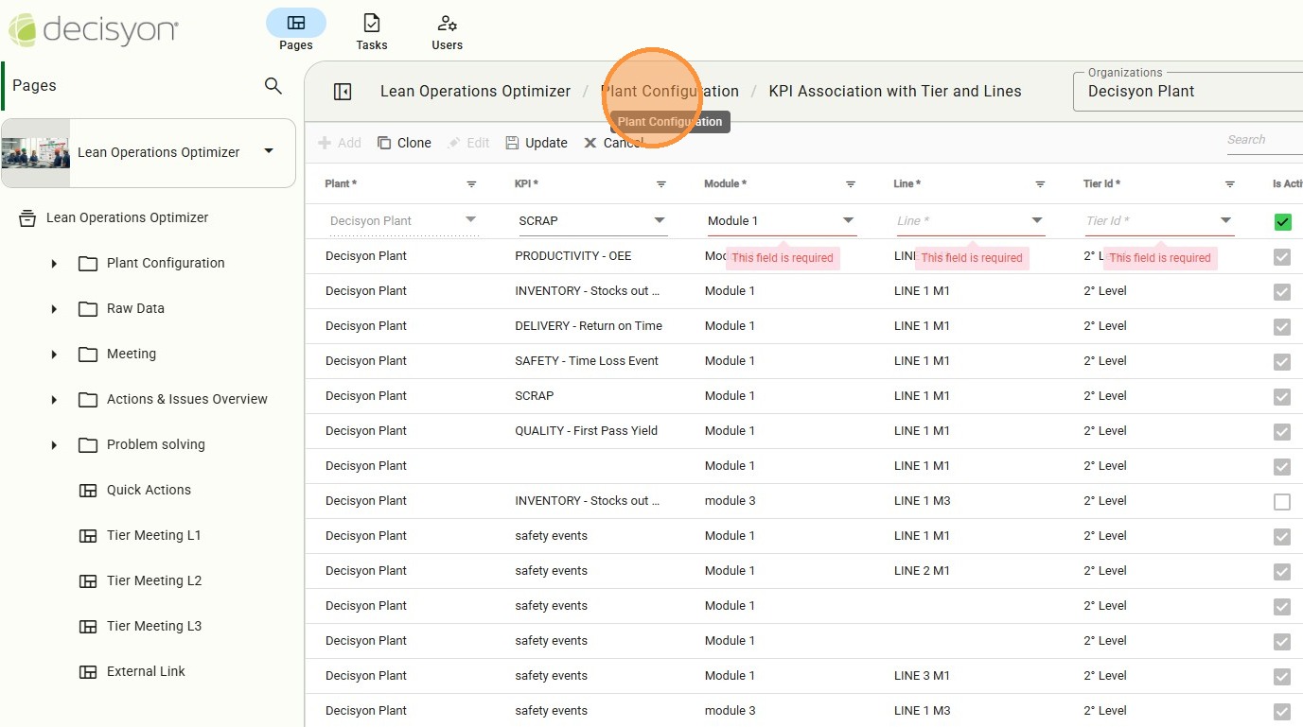The width and height of the screenshot is (1303, 727).
Task: Toggle Is Active checkbox for PRODUCTIVITY - OEE row
Action: (x=1282, y=257)
